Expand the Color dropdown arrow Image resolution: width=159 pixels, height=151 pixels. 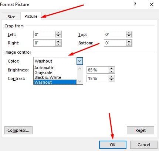click(79, 61)
